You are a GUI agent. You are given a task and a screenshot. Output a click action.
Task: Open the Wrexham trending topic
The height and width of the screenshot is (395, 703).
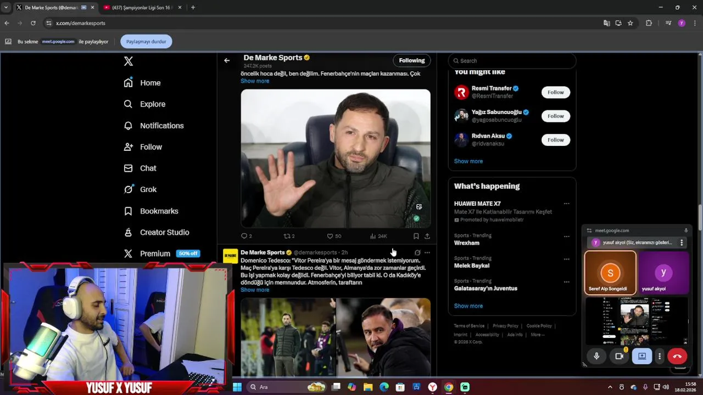click(467, 243)
